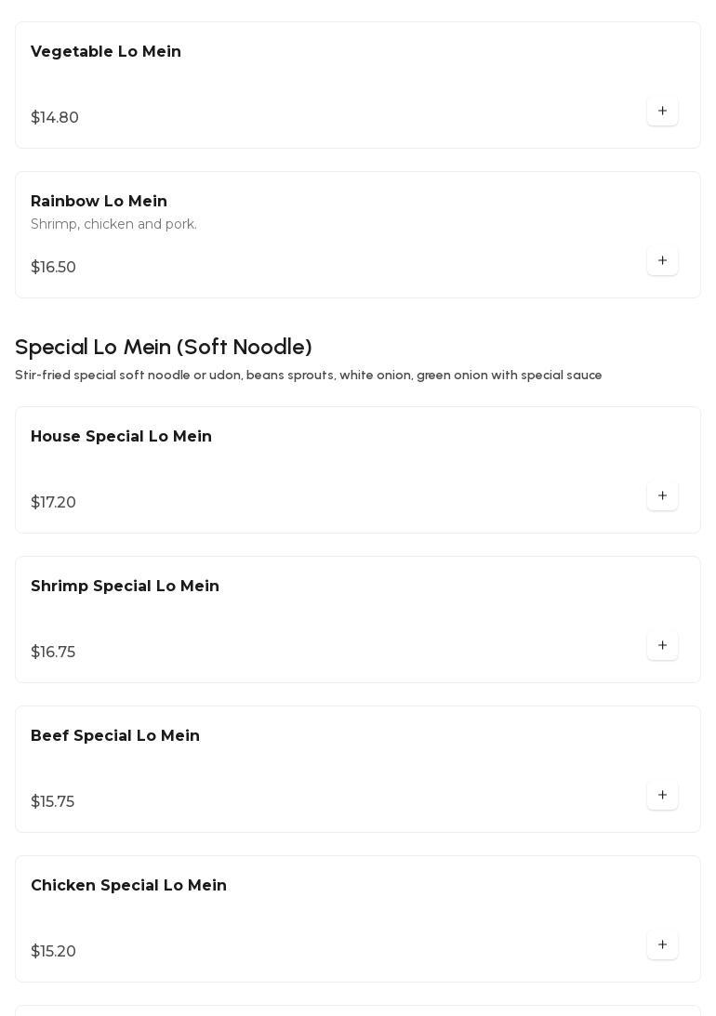Click the $15.75 Beef Special price
This screenshot has width=716, height=1016.
pos(53,802)
